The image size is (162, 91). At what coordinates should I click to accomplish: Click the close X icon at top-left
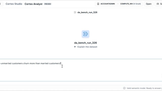coord(0,4)
